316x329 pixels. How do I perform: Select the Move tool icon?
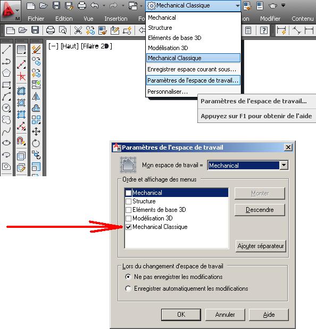36,131
